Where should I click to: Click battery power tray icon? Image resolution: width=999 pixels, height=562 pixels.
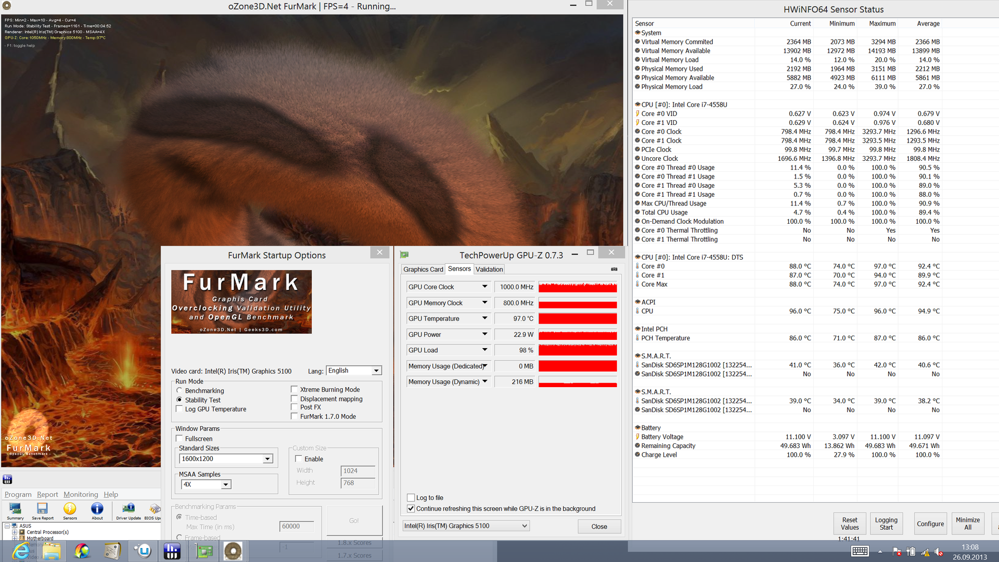[911, 552]
